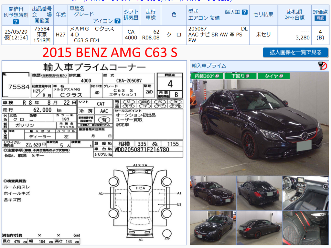Click the crossed-out key icon
331x248 pixels.
click(323, 66)
